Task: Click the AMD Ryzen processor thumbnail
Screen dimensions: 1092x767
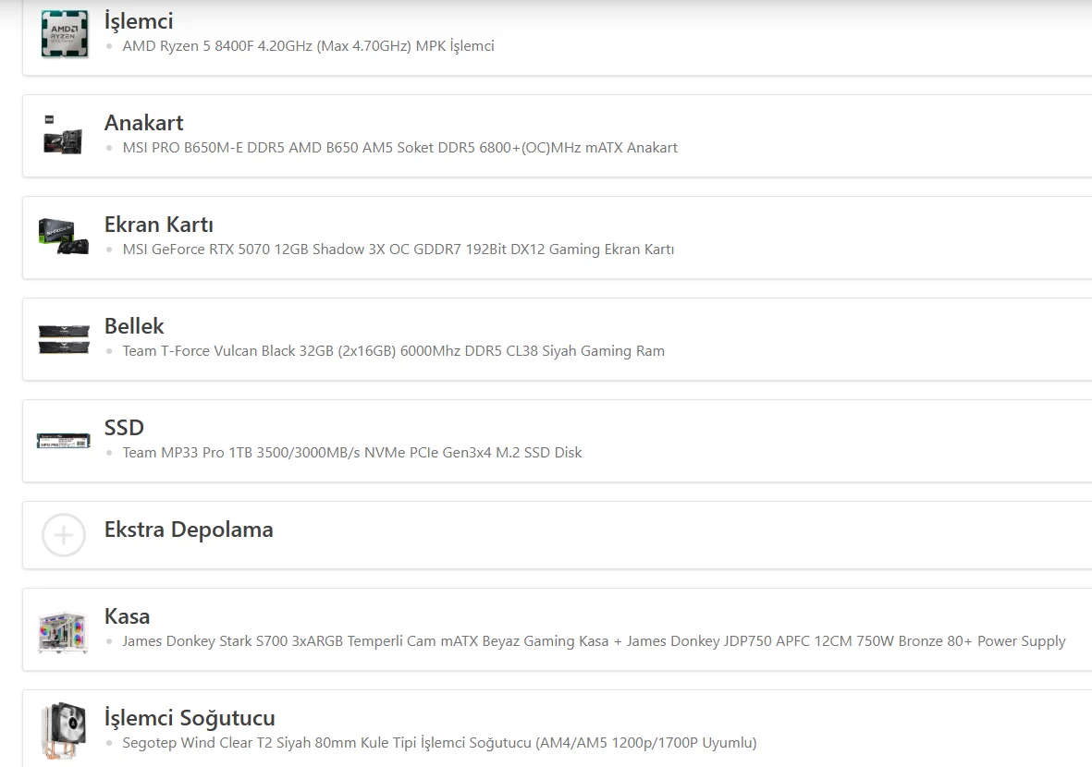Action: tap(64, 33)
